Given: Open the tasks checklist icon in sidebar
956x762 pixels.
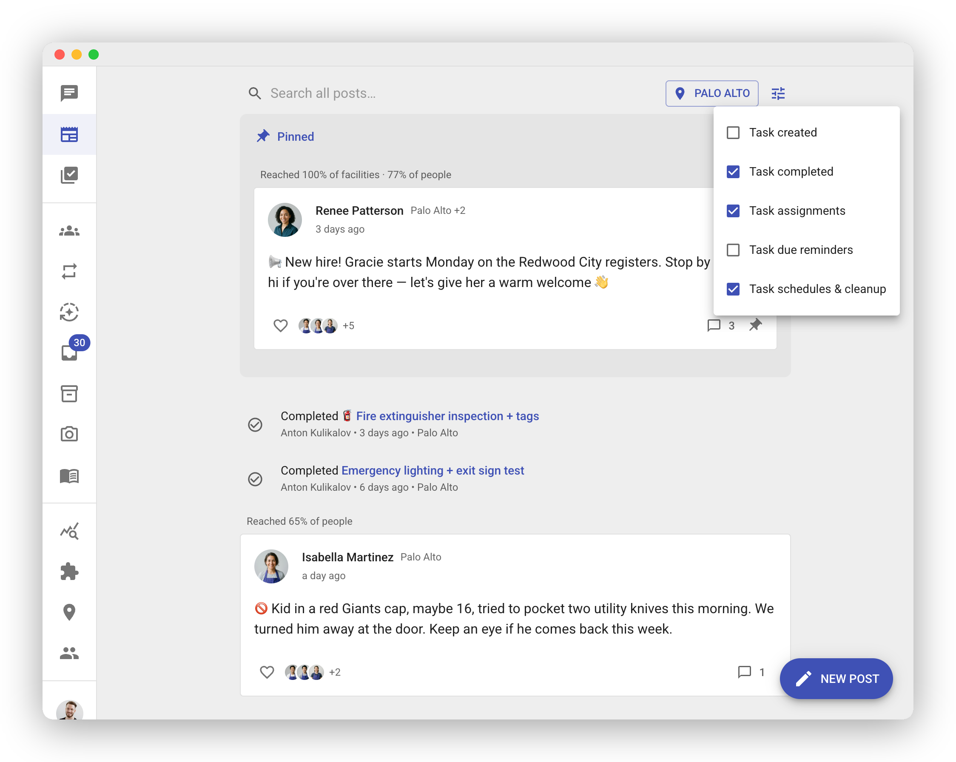Looking at the screenshot, I should point(69,175).
